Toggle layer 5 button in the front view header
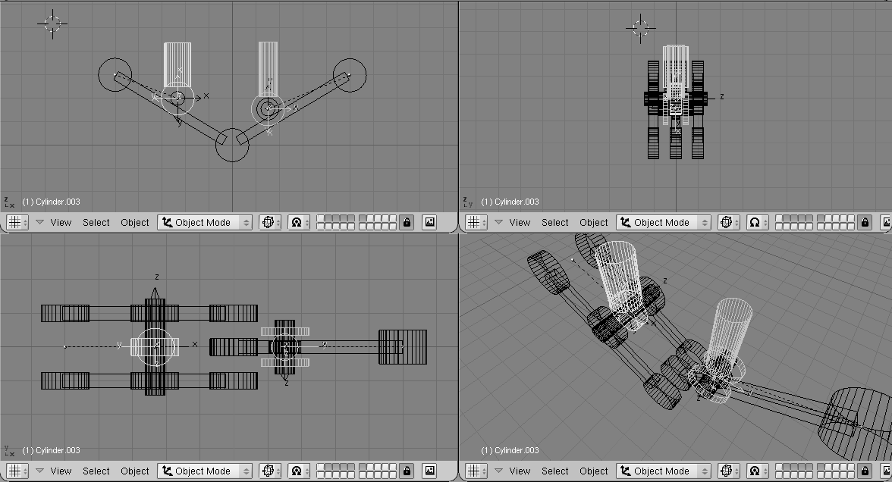Image resolution: width=892 pixels, height=482 pixels. click(350, 219)
